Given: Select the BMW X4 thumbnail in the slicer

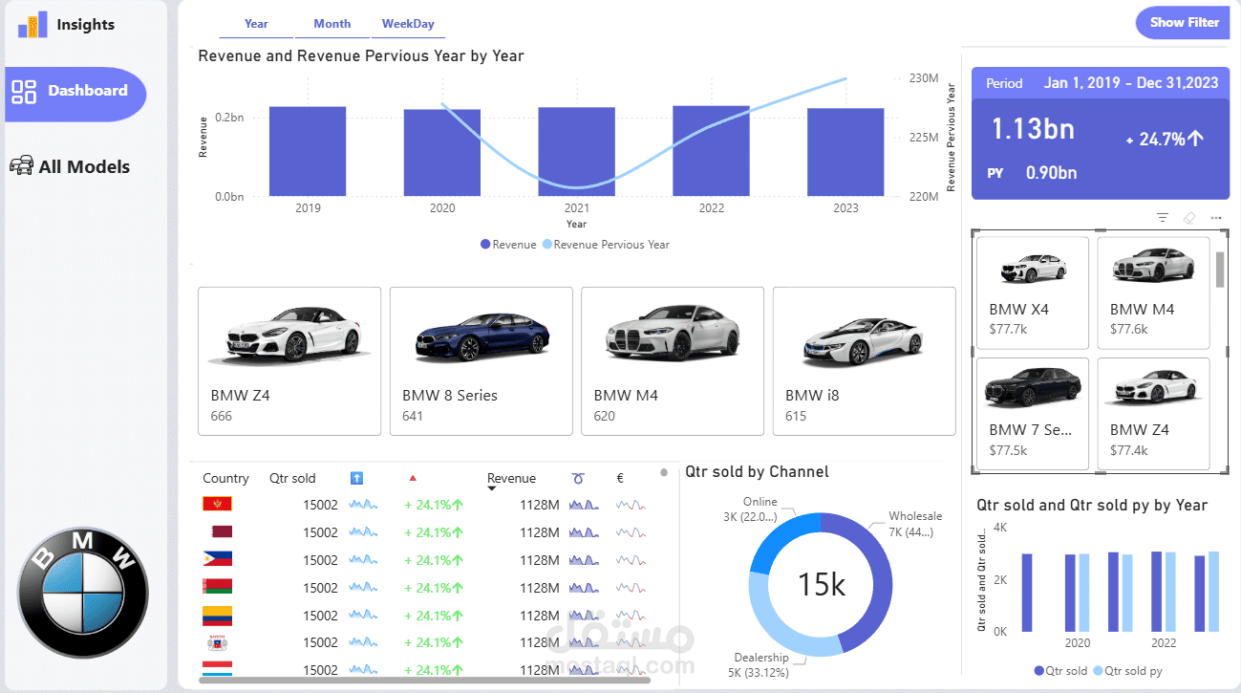Looking at the screenshot, I should 1033,292.
